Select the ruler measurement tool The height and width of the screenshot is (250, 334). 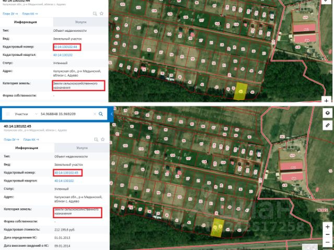327,125
